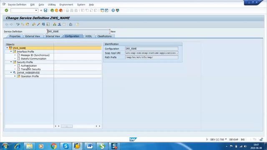Click the blue Help question mark icon
Image resolution: width=267 pixels, height=150 pixels.
tap(113, 10)
